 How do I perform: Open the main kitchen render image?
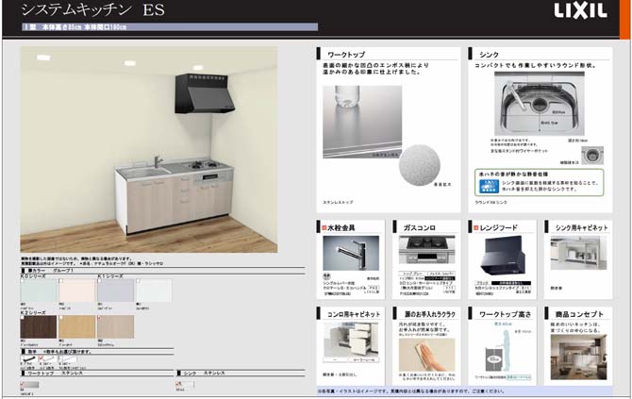149,149
